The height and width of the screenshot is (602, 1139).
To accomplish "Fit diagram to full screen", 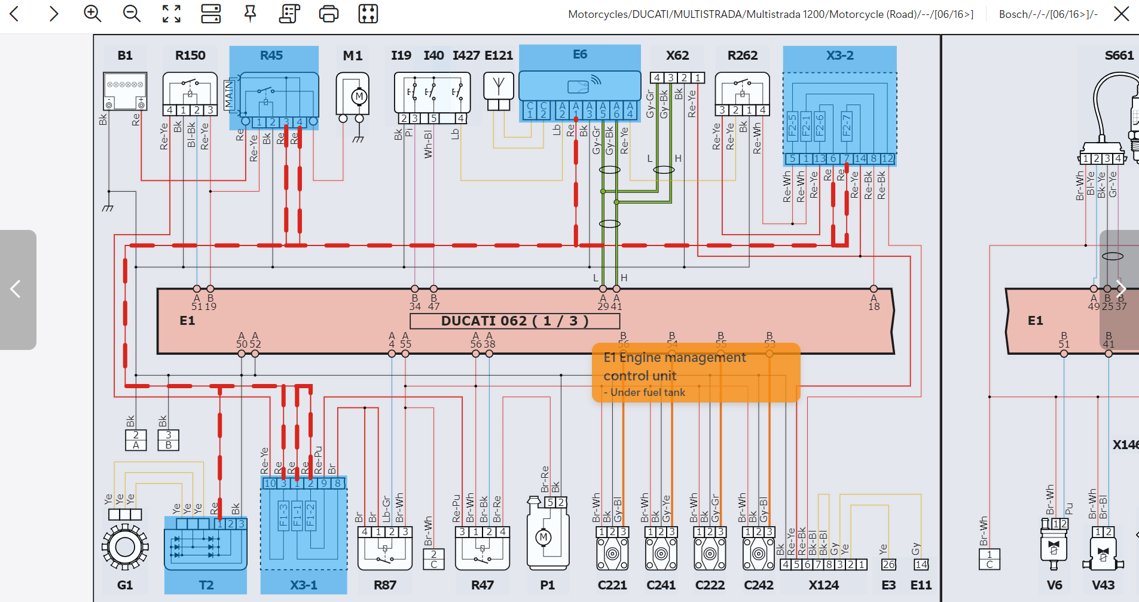I will point(172,14).
